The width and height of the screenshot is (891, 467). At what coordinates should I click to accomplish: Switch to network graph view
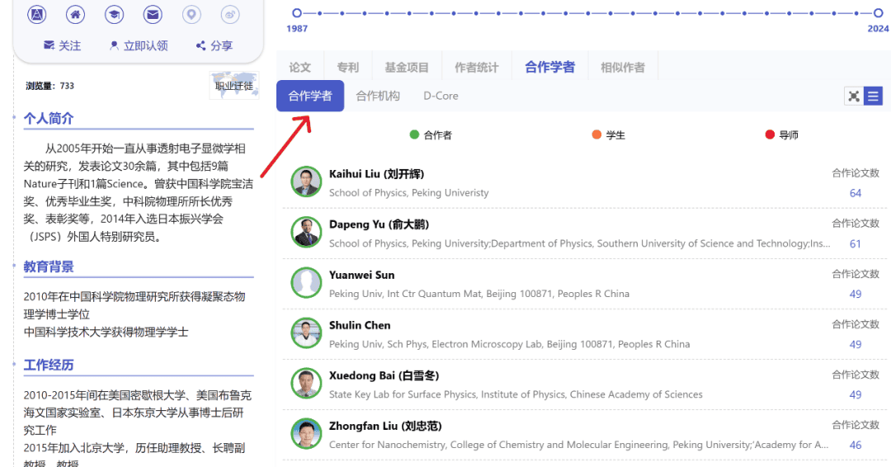(x=854, y=97)
